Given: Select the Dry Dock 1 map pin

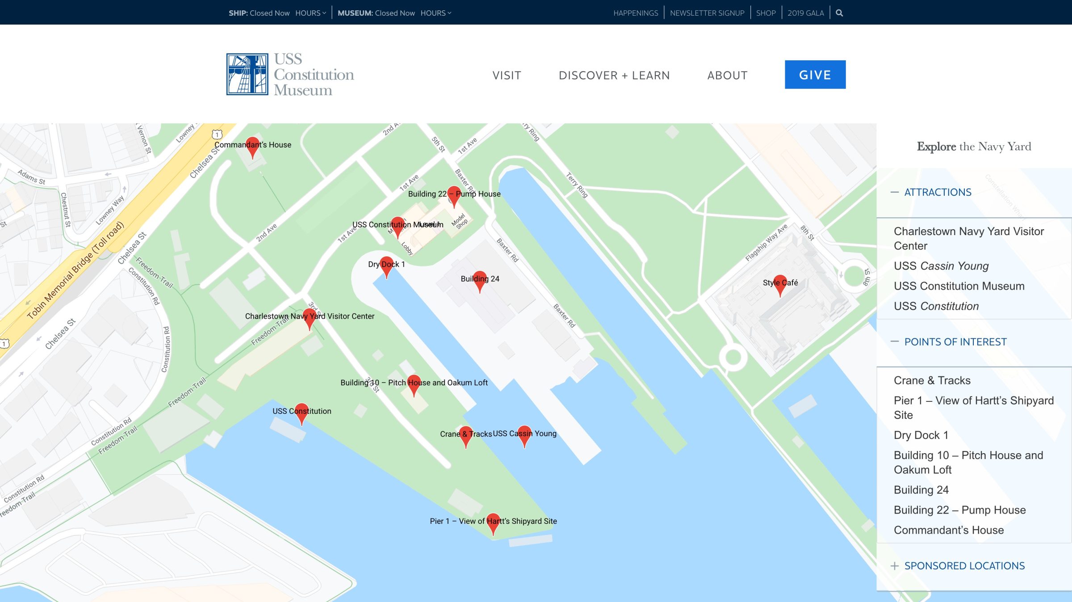Looking at the screenshot, I should 386,267.
